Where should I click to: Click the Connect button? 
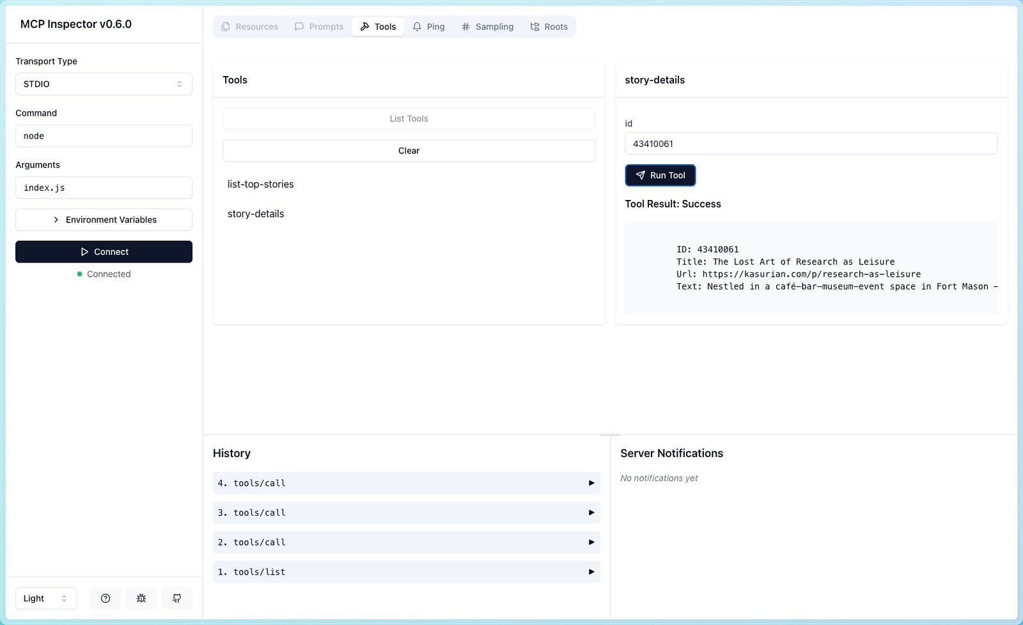point(104,252)
